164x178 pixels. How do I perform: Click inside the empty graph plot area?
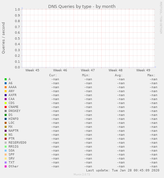coord(88,38)
